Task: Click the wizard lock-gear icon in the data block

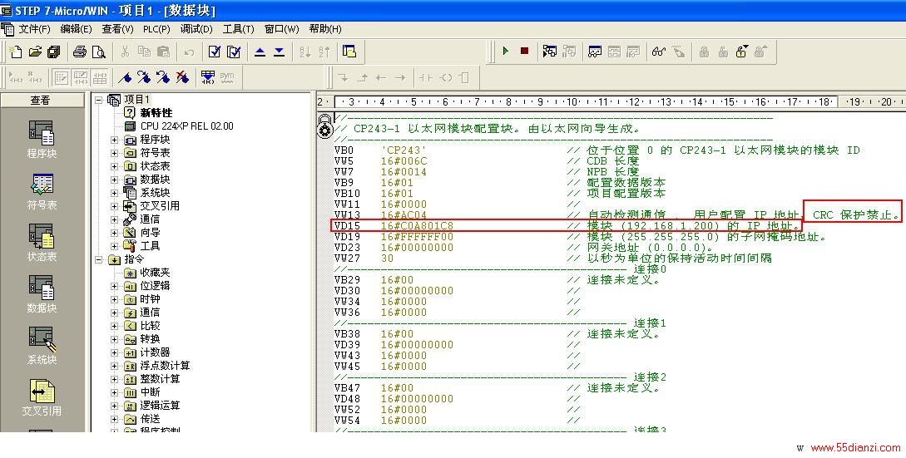Action: pyautogui.click(x=325, y=126)
